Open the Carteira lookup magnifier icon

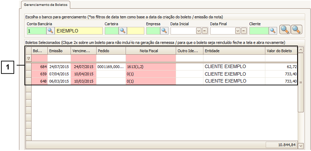point(122,31)
